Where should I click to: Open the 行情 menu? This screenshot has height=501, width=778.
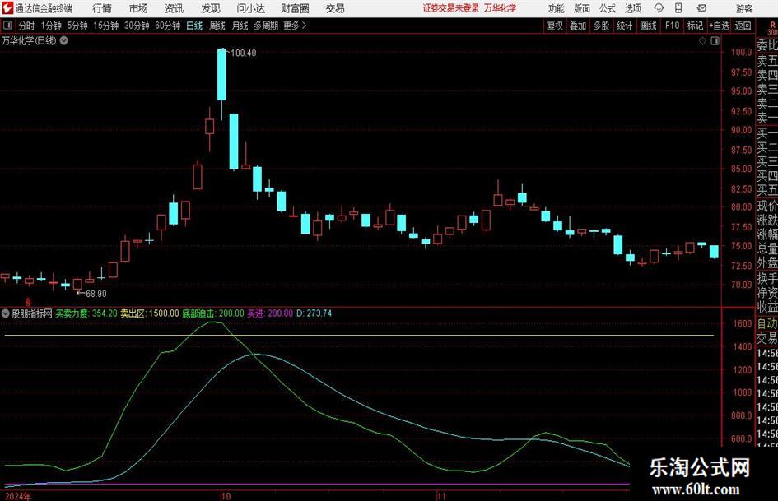tap(102, 8)
